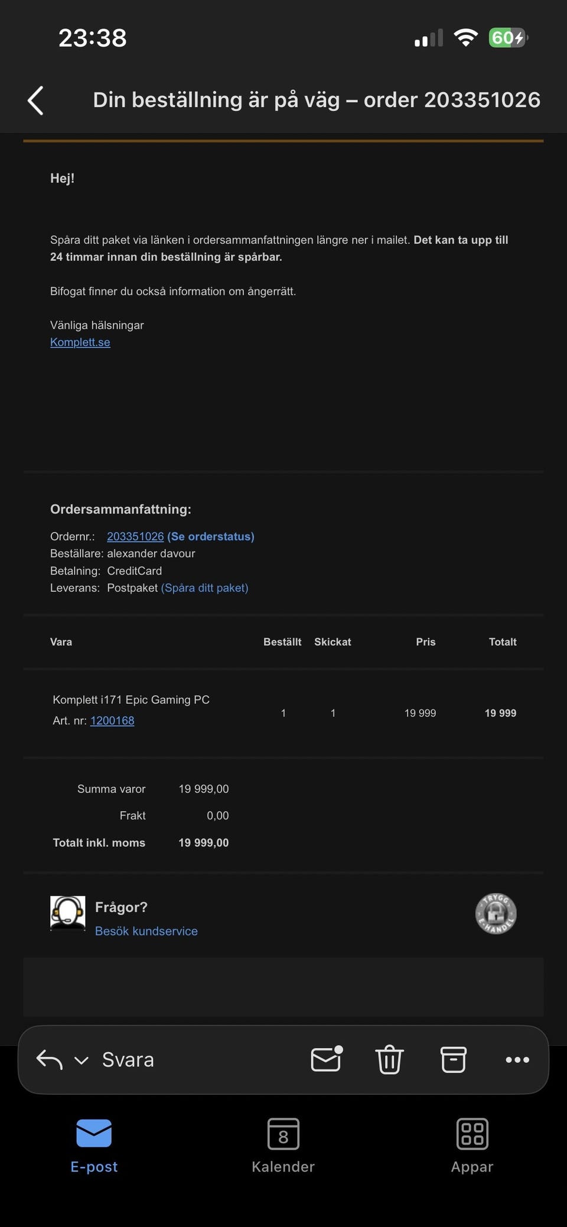Select the Skickat column header
Screen dimensions: 567x1227
click(333, 642)
